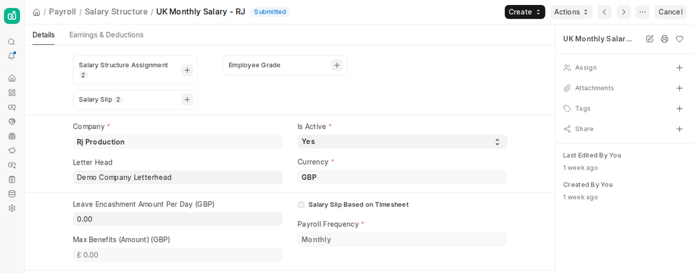699x273 pixels.
Task: Click the Letter Head field
Action: [177, 177]
